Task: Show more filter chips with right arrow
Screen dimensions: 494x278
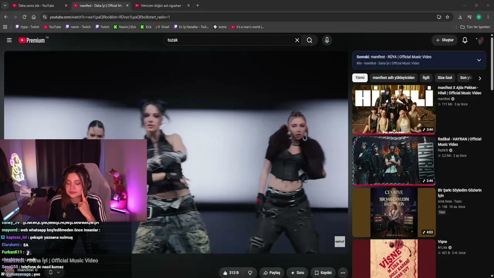Action: tap(480, 78)
